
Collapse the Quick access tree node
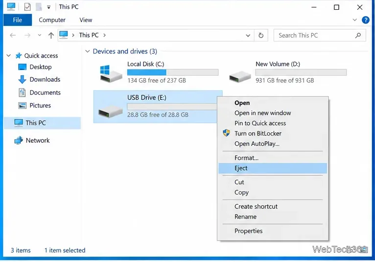[x=9, y=55]
